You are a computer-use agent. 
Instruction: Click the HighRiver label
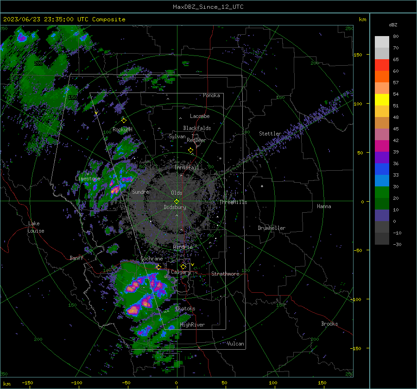tap(192, 325)
